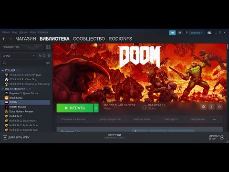Open the ИГРЫ filter dropdown

19,56
